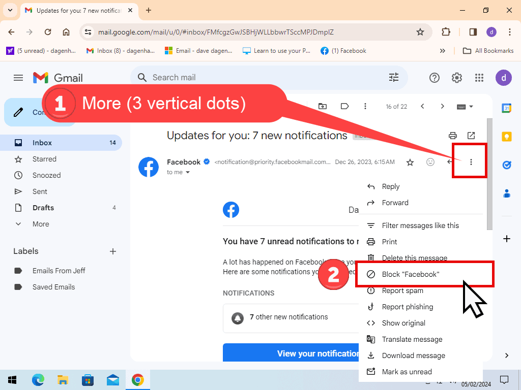Open email in new window icon
Image resolution: width=521 pixels, height=390 pixels.
point(471,136)
